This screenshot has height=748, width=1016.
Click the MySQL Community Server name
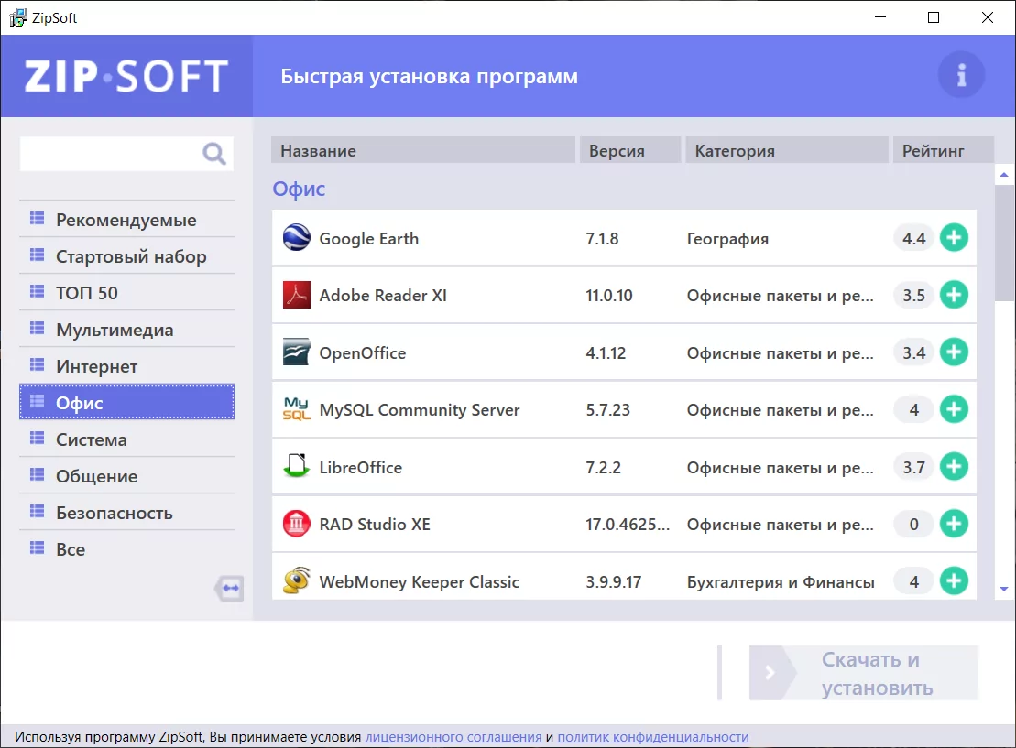pos(420,410)
